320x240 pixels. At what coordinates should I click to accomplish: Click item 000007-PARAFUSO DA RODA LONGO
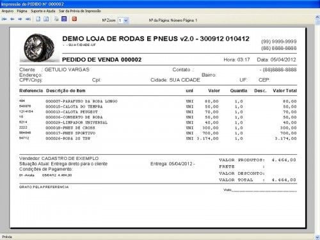(x=81, y=101)
